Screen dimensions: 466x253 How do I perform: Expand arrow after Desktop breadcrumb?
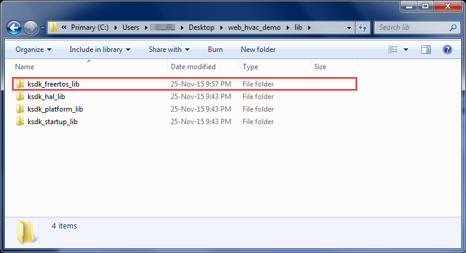[222, 27]
